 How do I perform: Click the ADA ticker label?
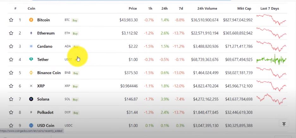tap(67, 46)
